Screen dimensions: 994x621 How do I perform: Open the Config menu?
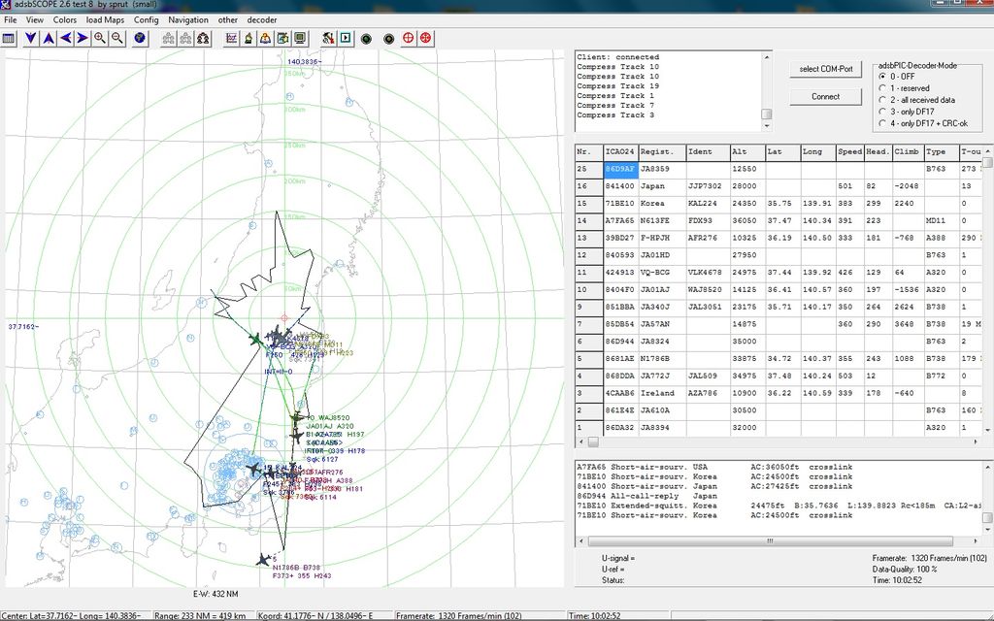pyautogui.click(x=146, y=19)
